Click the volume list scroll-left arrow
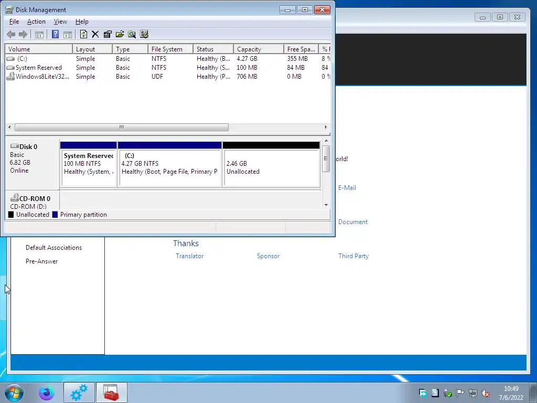The image size is (537, 403). (x=9, y=127)
